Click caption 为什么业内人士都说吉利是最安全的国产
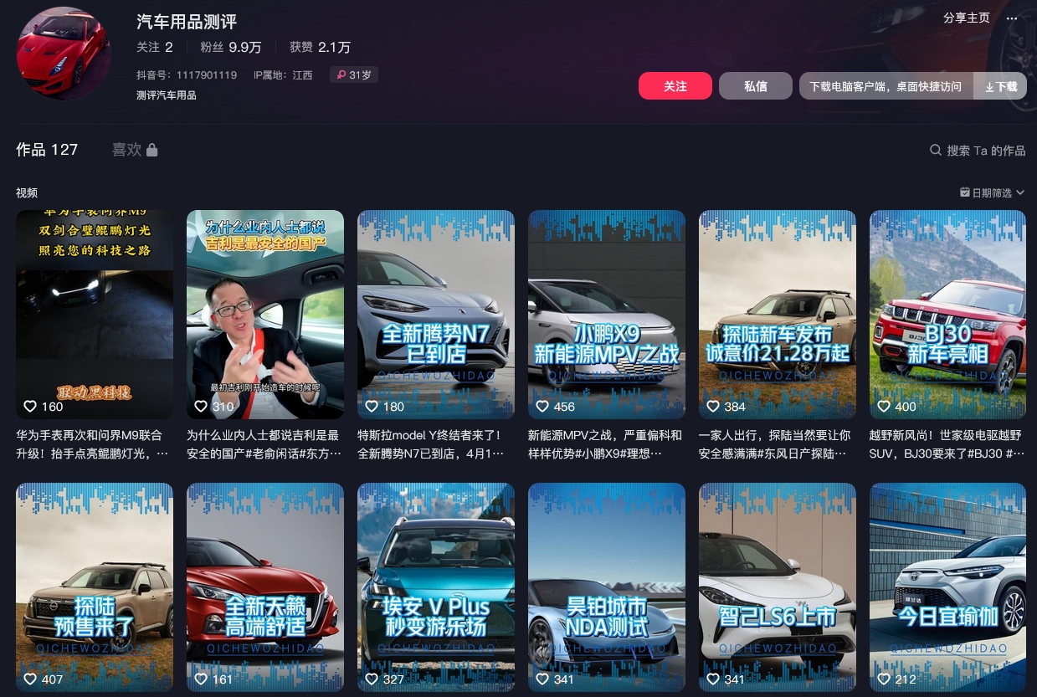 click(264, 444)
